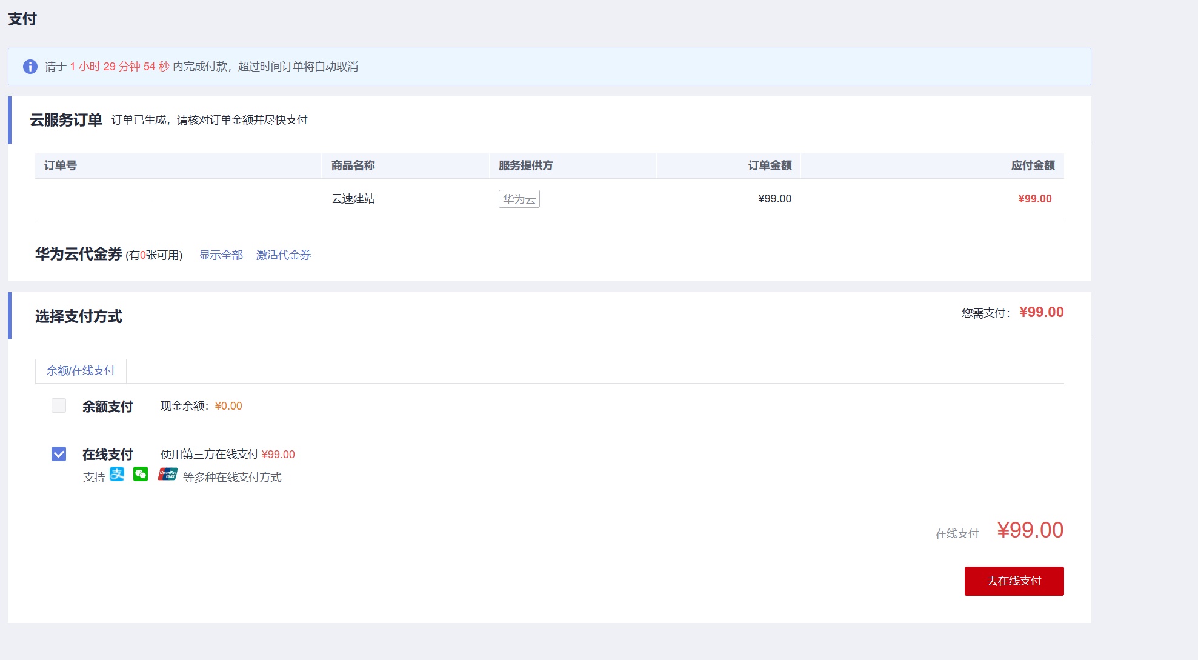1198x660 pixels.
Task: Click the blue info icon in countdown banner
Action: [x=30, y=67]
